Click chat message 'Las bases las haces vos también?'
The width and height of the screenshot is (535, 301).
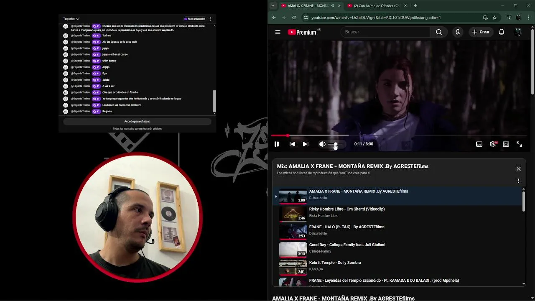[122, 105]
